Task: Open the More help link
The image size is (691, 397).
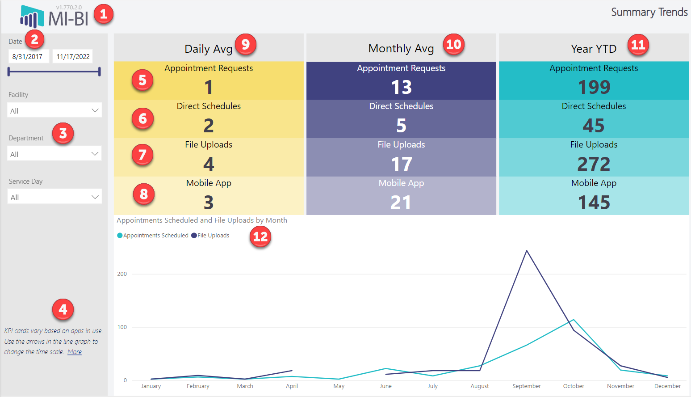Action: 74,351
